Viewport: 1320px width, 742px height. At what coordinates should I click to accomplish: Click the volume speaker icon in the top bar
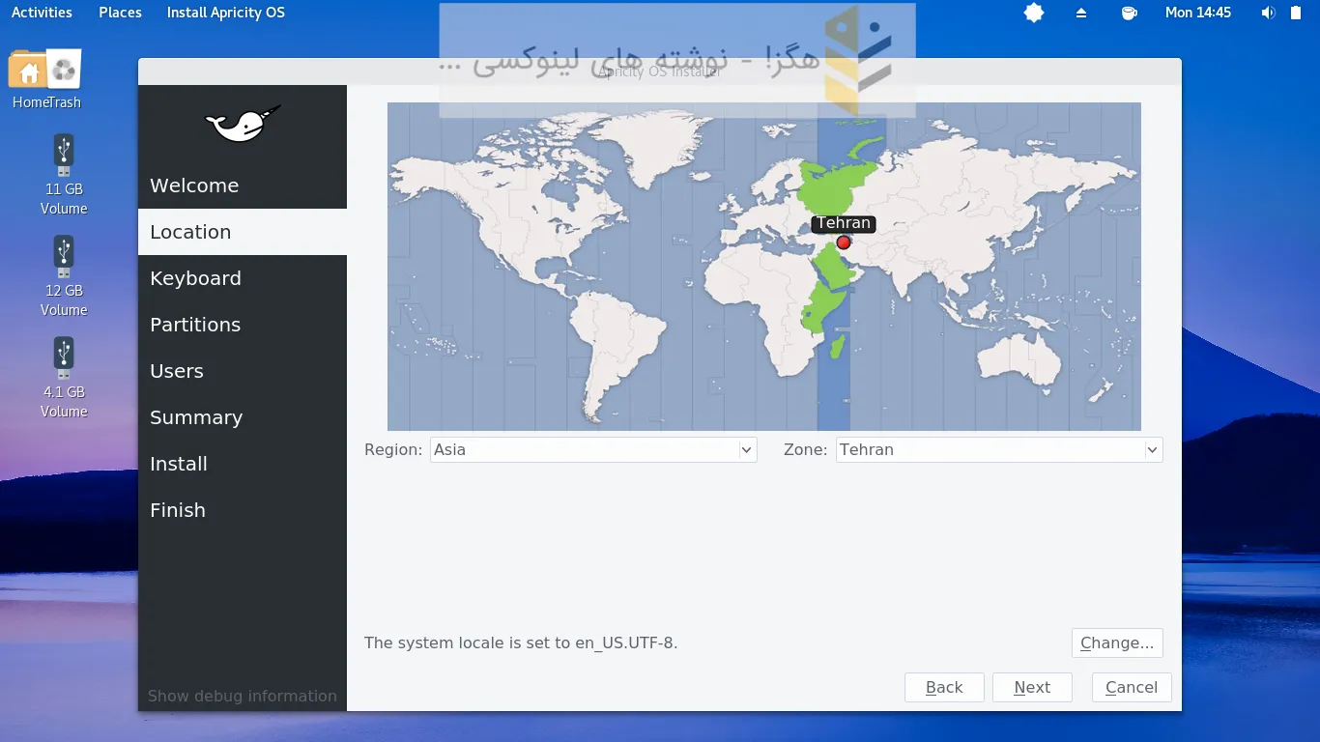[x=1268, y=13]
